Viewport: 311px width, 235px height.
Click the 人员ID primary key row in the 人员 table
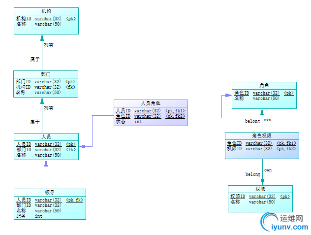coord(46,144)
